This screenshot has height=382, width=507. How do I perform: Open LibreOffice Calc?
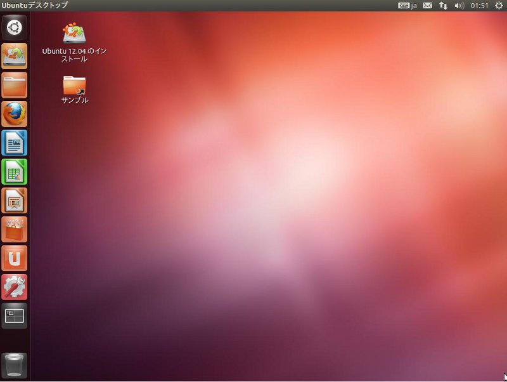(14, 171)
